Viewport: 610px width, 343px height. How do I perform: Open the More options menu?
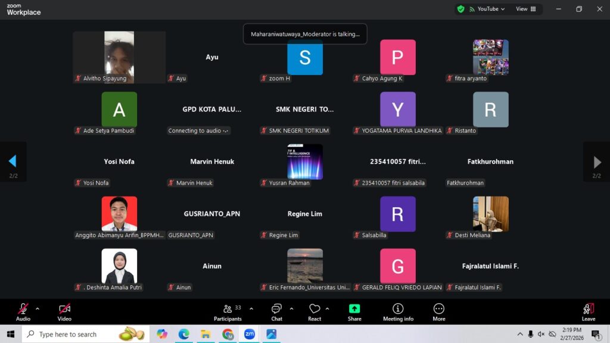click(439, 311)
